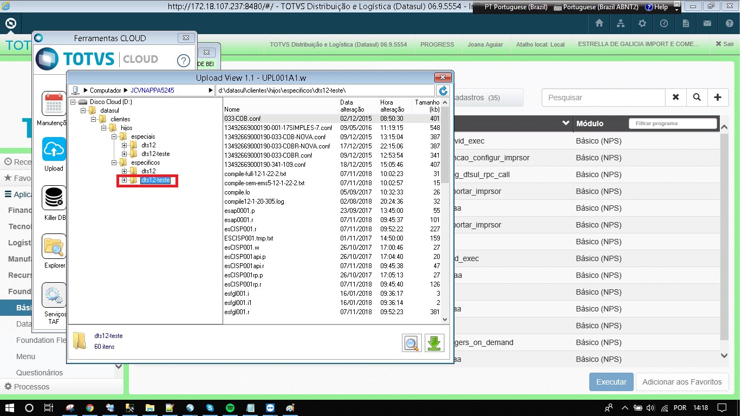The width and height of the screenshot is (742, 416).
Task: Select file compile.lo in the list
Action: pos(237,192)
